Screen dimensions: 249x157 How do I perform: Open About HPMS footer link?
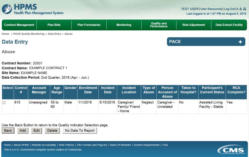pos(21,145)
